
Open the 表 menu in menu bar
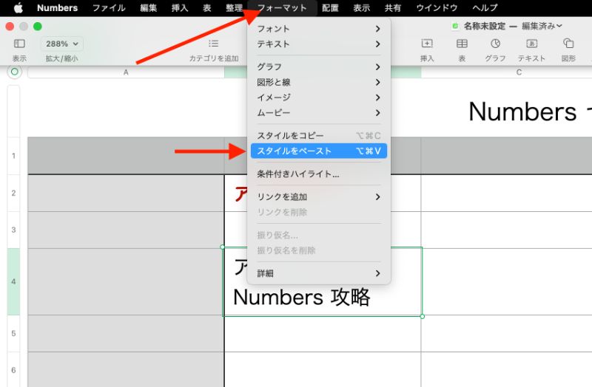pyautogui.click(x=207, y=7)
